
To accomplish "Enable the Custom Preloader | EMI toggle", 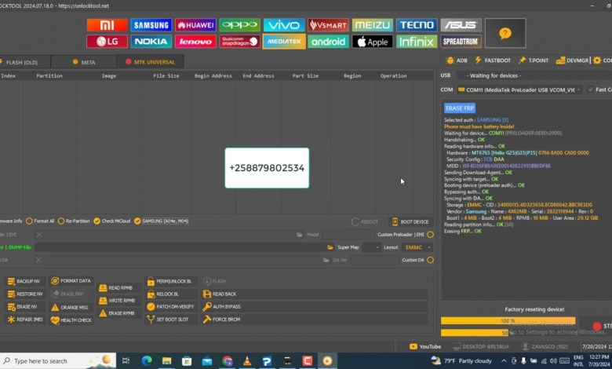I will [x=430, y=235].
